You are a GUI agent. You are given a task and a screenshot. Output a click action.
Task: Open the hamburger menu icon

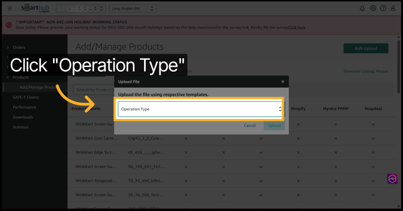click(x=9, y=8)
